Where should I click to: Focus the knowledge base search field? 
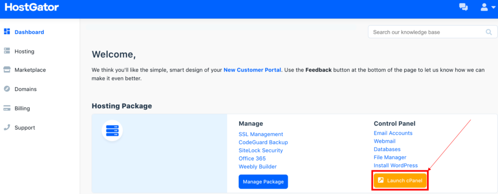tap(432, 32)
